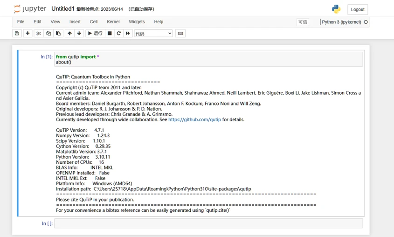The width and height of the screenshot is (394, 237).
Task: Click the 'INTEL MKL Ext: False' line
Action: click(81, 178)
